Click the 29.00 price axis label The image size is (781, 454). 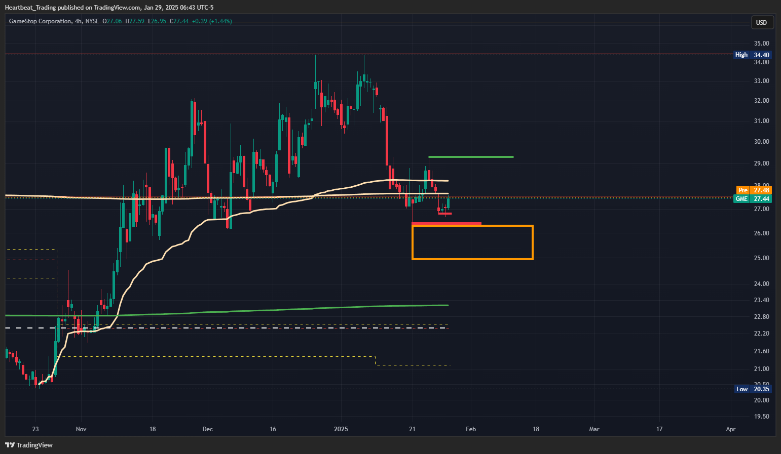761,163
